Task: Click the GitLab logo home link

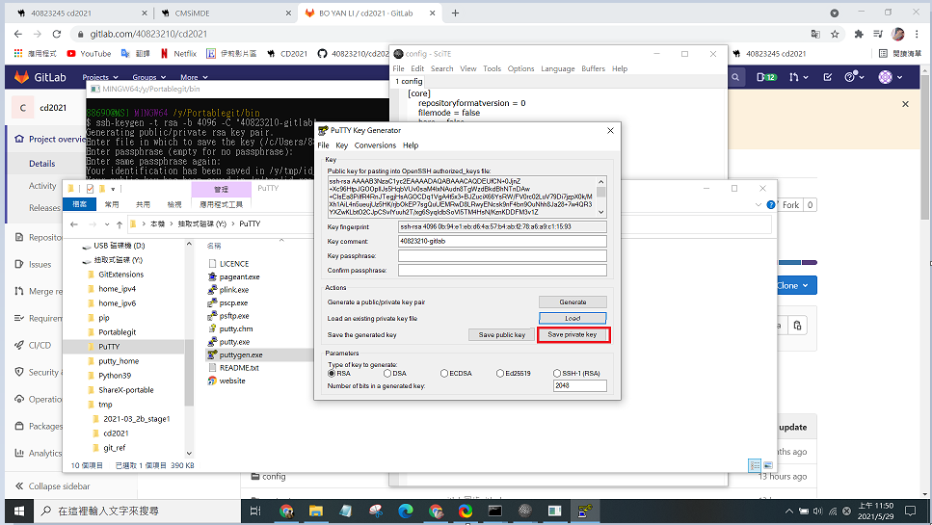Action: (x=40, y=77)
